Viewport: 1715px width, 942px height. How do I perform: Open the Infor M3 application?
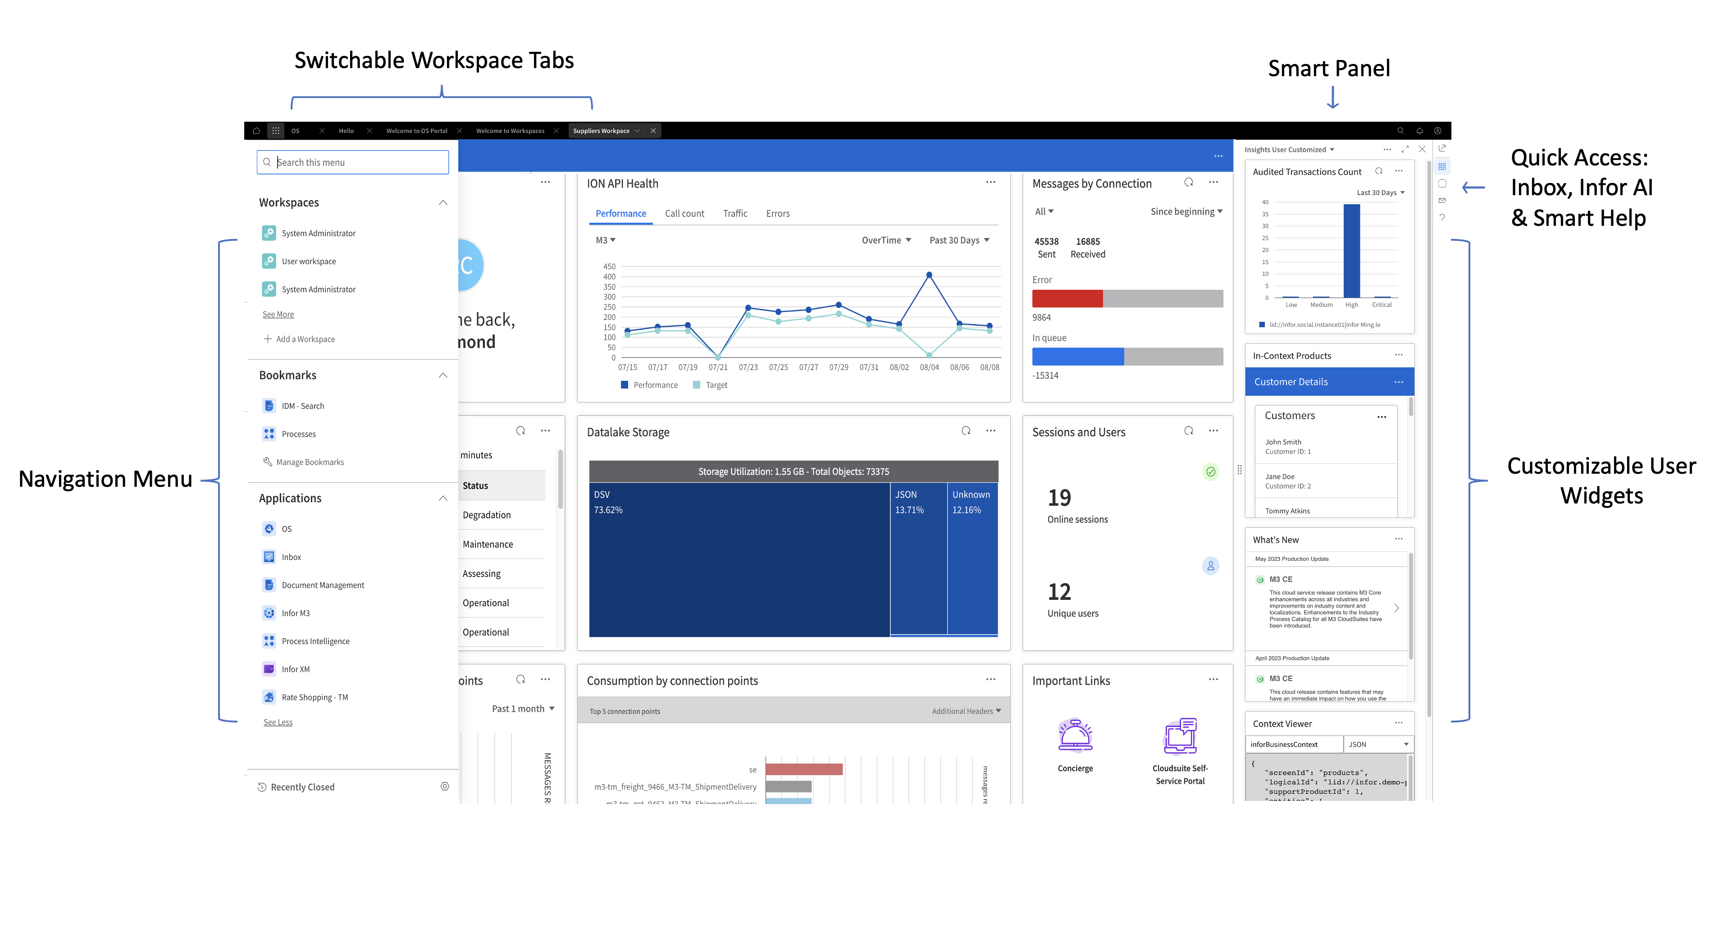tap(296, 613)
